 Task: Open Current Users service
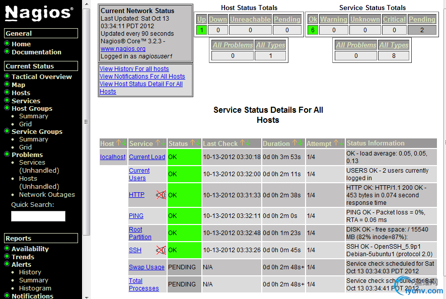pos(139,174)
